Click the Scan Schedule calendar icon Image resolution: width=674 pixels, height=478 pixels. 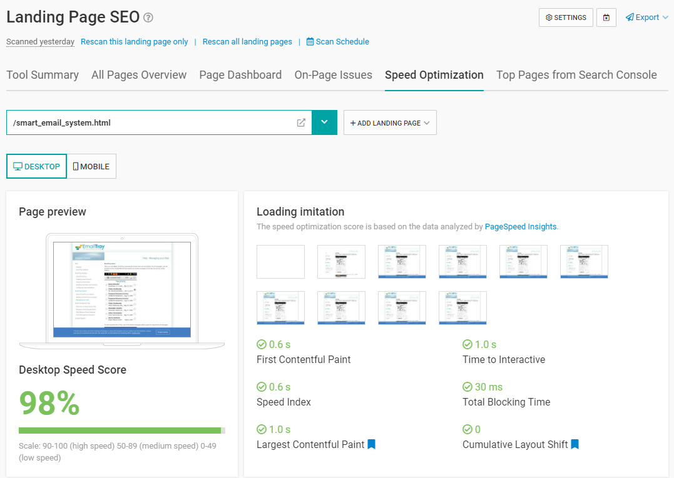tap(309, 41)
